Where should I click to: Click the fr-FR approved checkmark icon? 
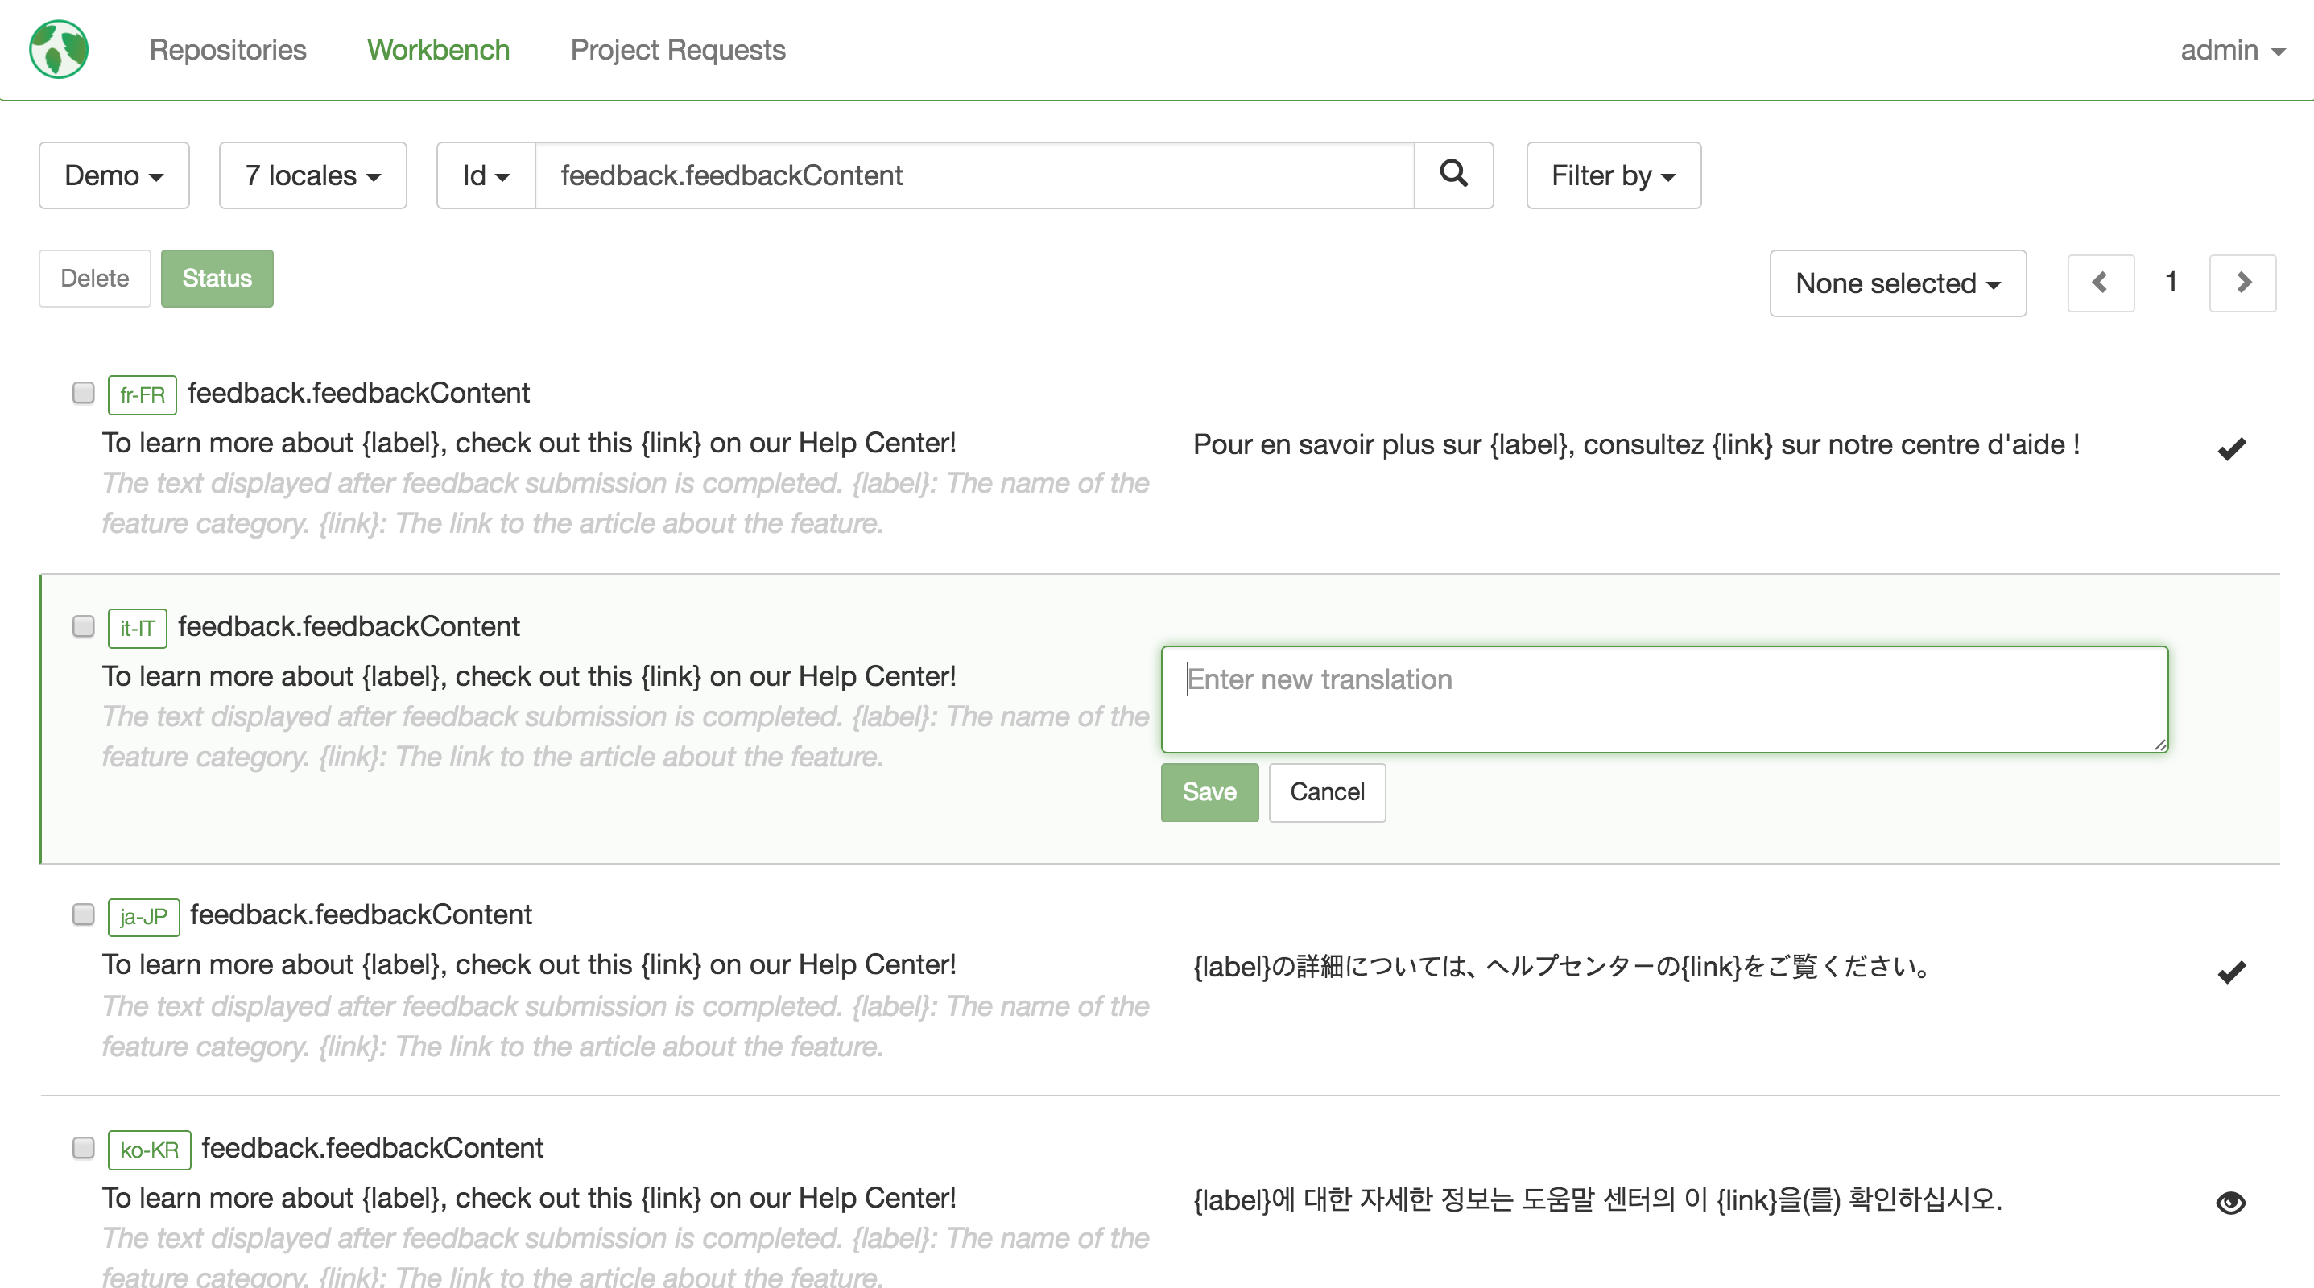[x=2231, y=448]
